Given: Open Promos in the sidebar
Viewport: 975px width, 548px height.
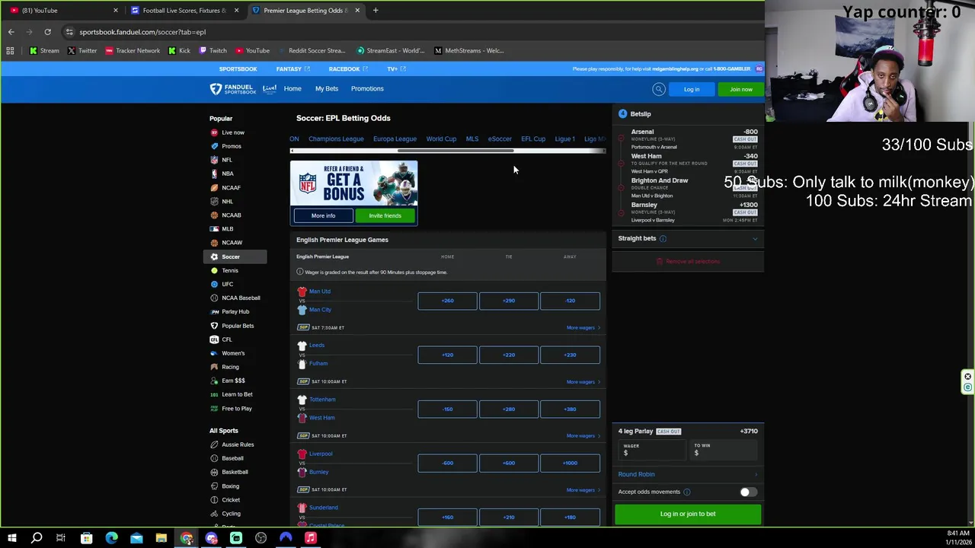Looking at the screenshot, I should [232, 146].
